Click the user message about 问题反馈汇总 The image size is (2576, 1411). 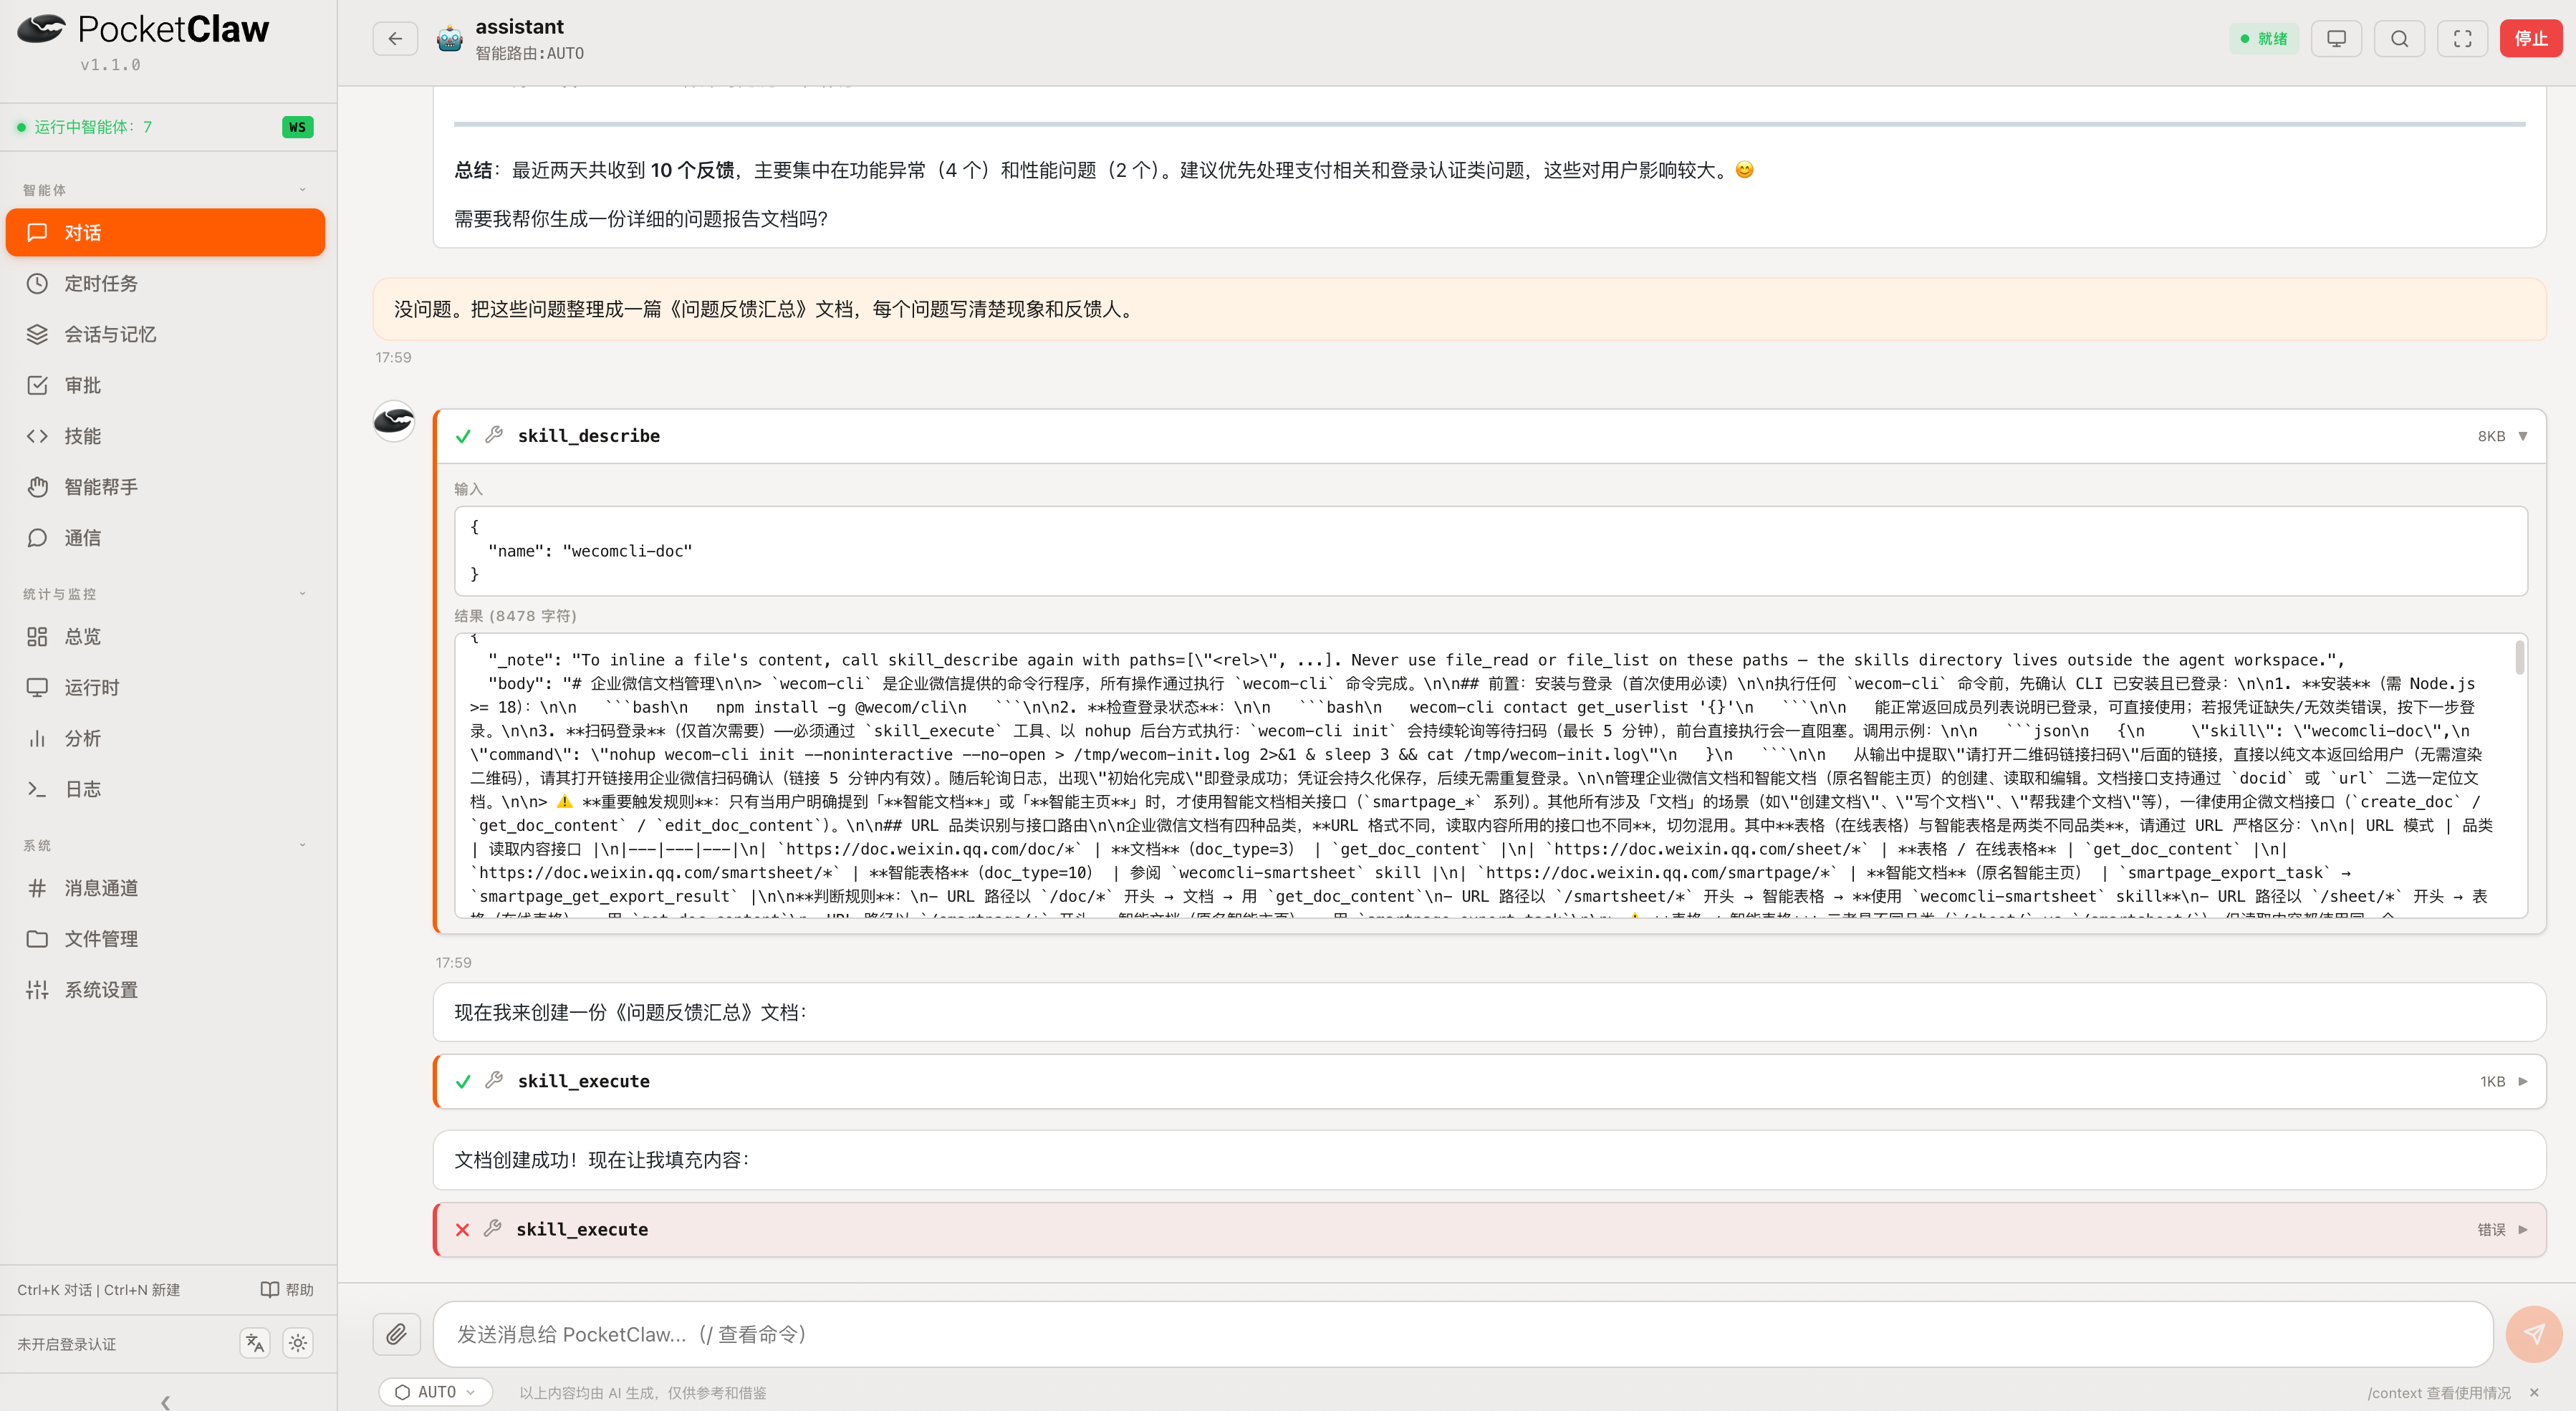[1459, 309]
